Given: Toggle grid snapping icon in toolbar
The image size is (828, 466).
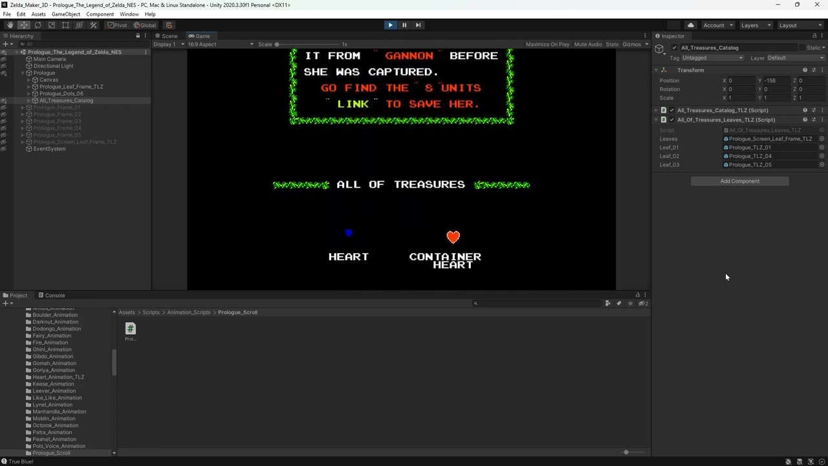Looking at the screenshot, I should pos(169,25).
